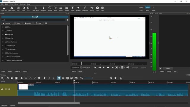Image resolution: width=190 pixels, height=107 pixels.
Task: Open the Jobs panel hamburger menu
Action: 161,69
